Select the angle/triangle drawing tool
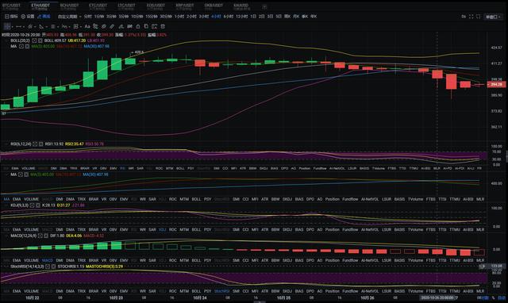 tap(41, 26)
